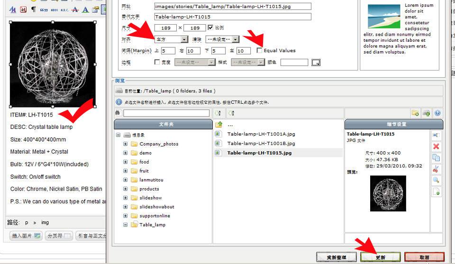Click the gray refresh button
The height and width of the screenshot is (264, 455).
[337, 257]
